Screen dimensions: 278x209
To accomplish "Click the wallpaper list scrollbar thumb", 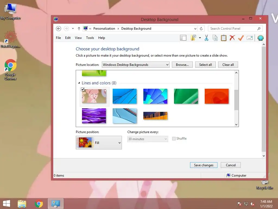I will tap(236, 100).
